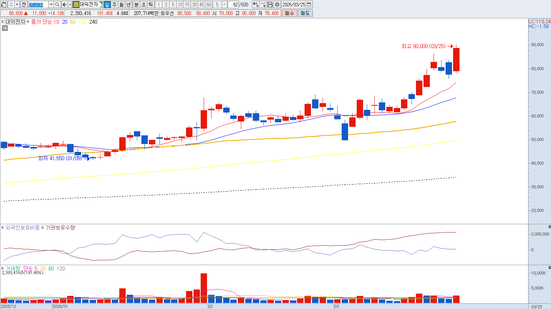Click the candlestick chart type icon
The image size is (551, 309).
(x=256, y=4)
